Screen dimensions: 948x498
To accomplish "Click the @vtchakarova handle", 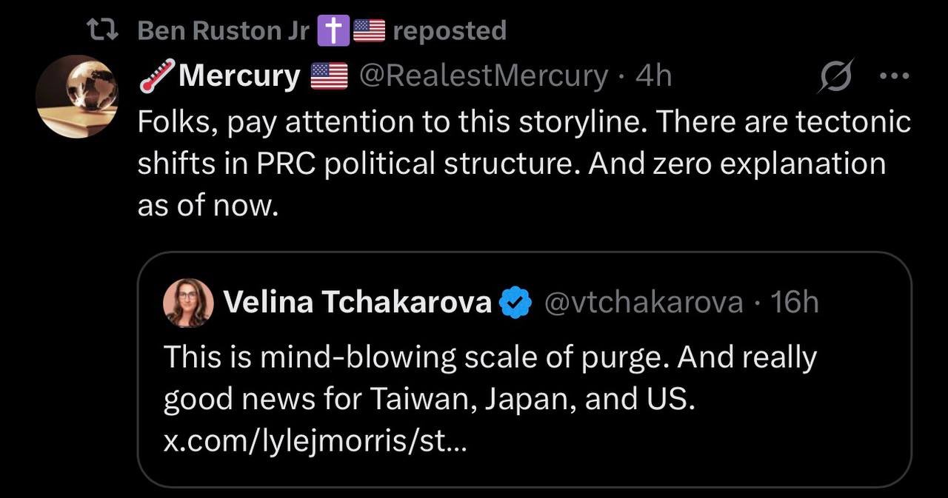I will tap(643, 303).
